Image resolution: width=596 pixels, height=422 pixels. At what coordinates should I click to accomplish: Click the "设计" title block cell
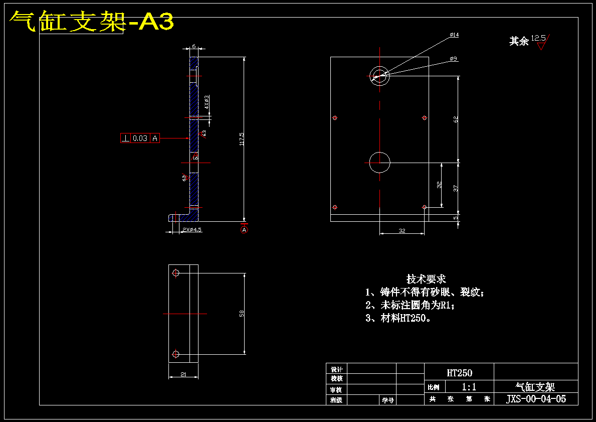pos(337,369)
